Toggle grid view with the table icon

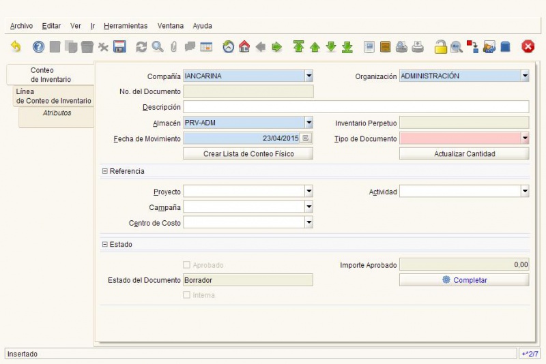point(206,46)
